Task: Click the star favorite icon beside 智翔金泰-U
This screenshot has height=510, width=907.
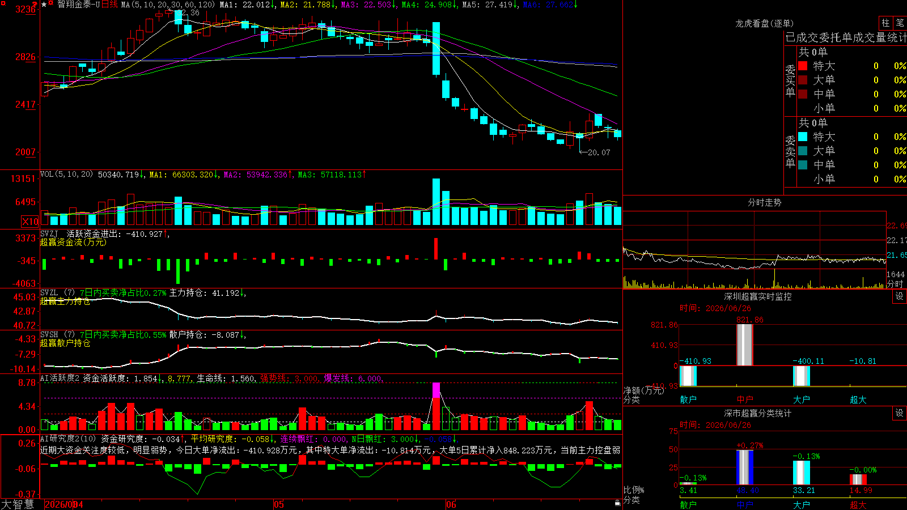Action: (x=44, y=5)
